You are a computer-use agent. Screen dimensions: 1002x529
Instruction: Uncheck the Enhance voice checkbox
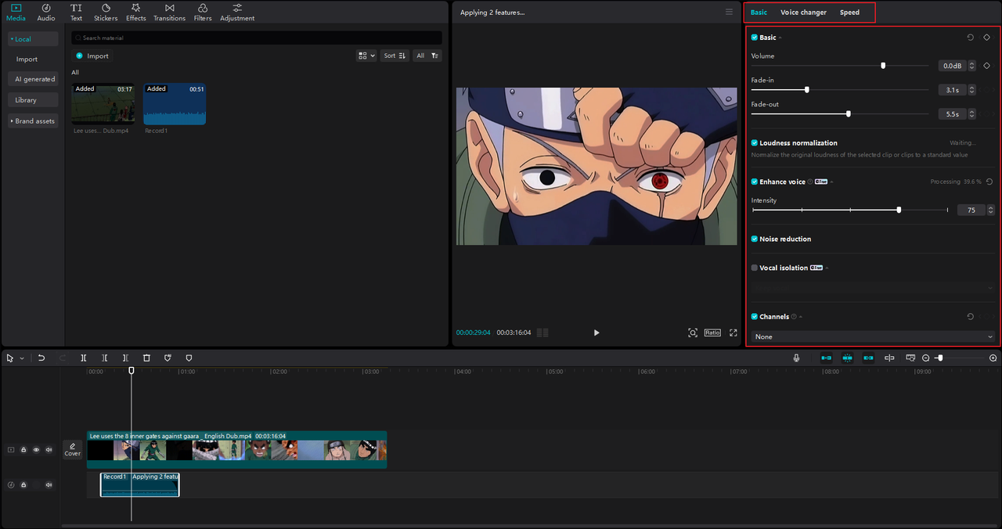tap(755, 182)
